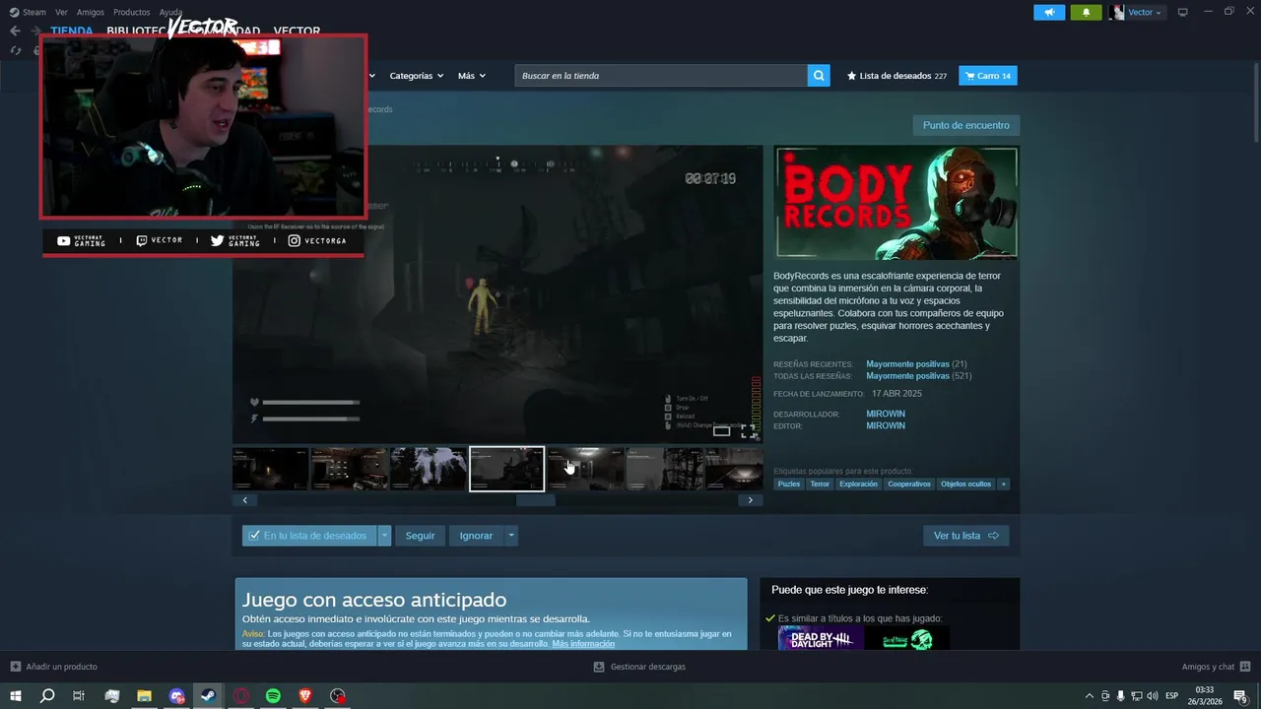Screen dimensions: 1261x709
Task: Expand the Ignorar dropdown arrow
Action: (510, 536)
